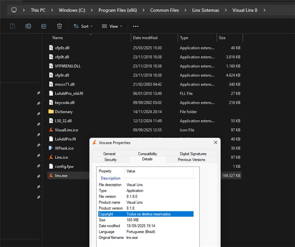Select the VisualLinx.ico file icon
This screenshot has height=247, width=295.
tap(51, 130)
